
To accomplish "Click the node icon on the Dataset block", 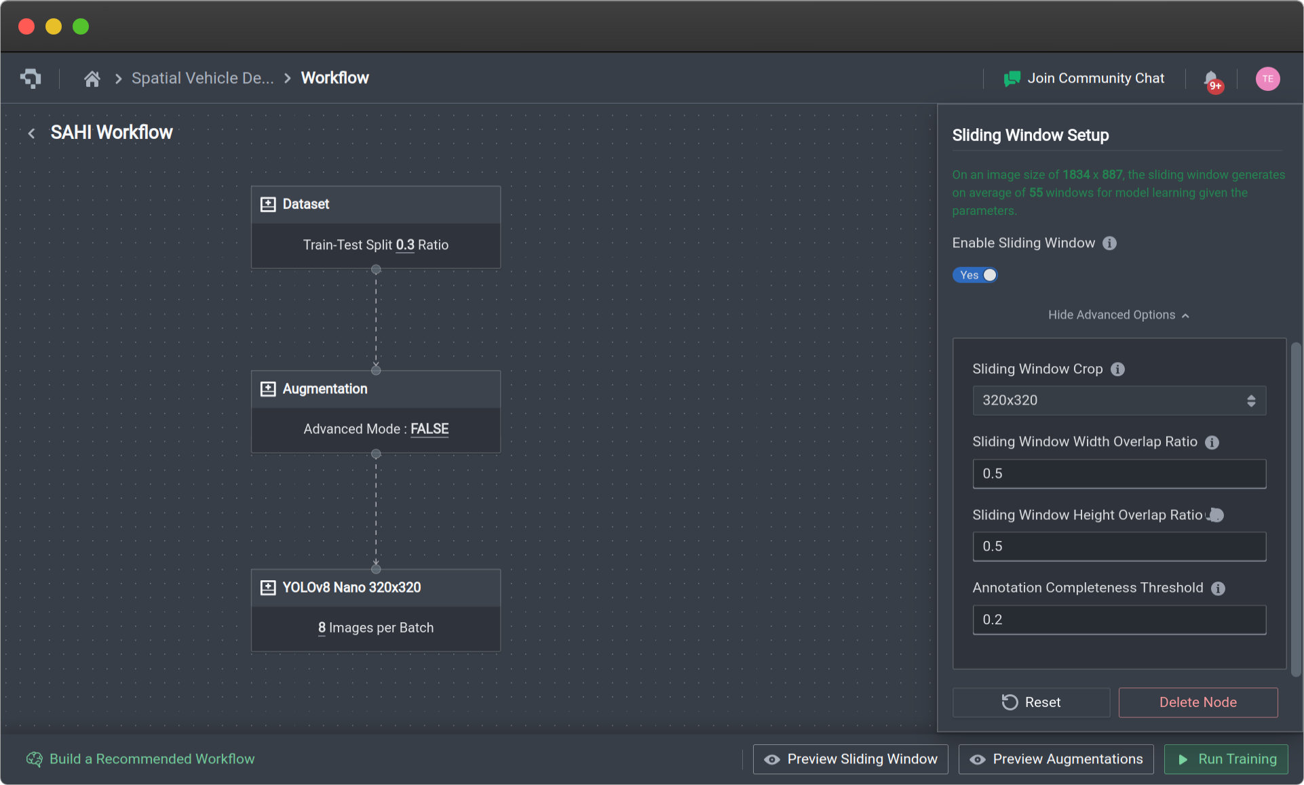I will click(x=267, y=203).
